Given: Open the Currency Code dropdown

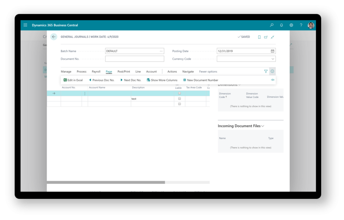Looking at the screenshot, I should point(272,59).
